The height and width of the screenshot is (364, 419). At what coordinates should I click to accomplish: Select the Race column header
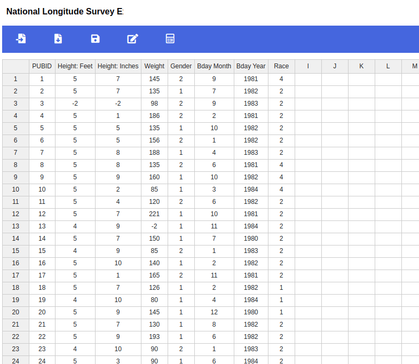(x=281, y=66)
